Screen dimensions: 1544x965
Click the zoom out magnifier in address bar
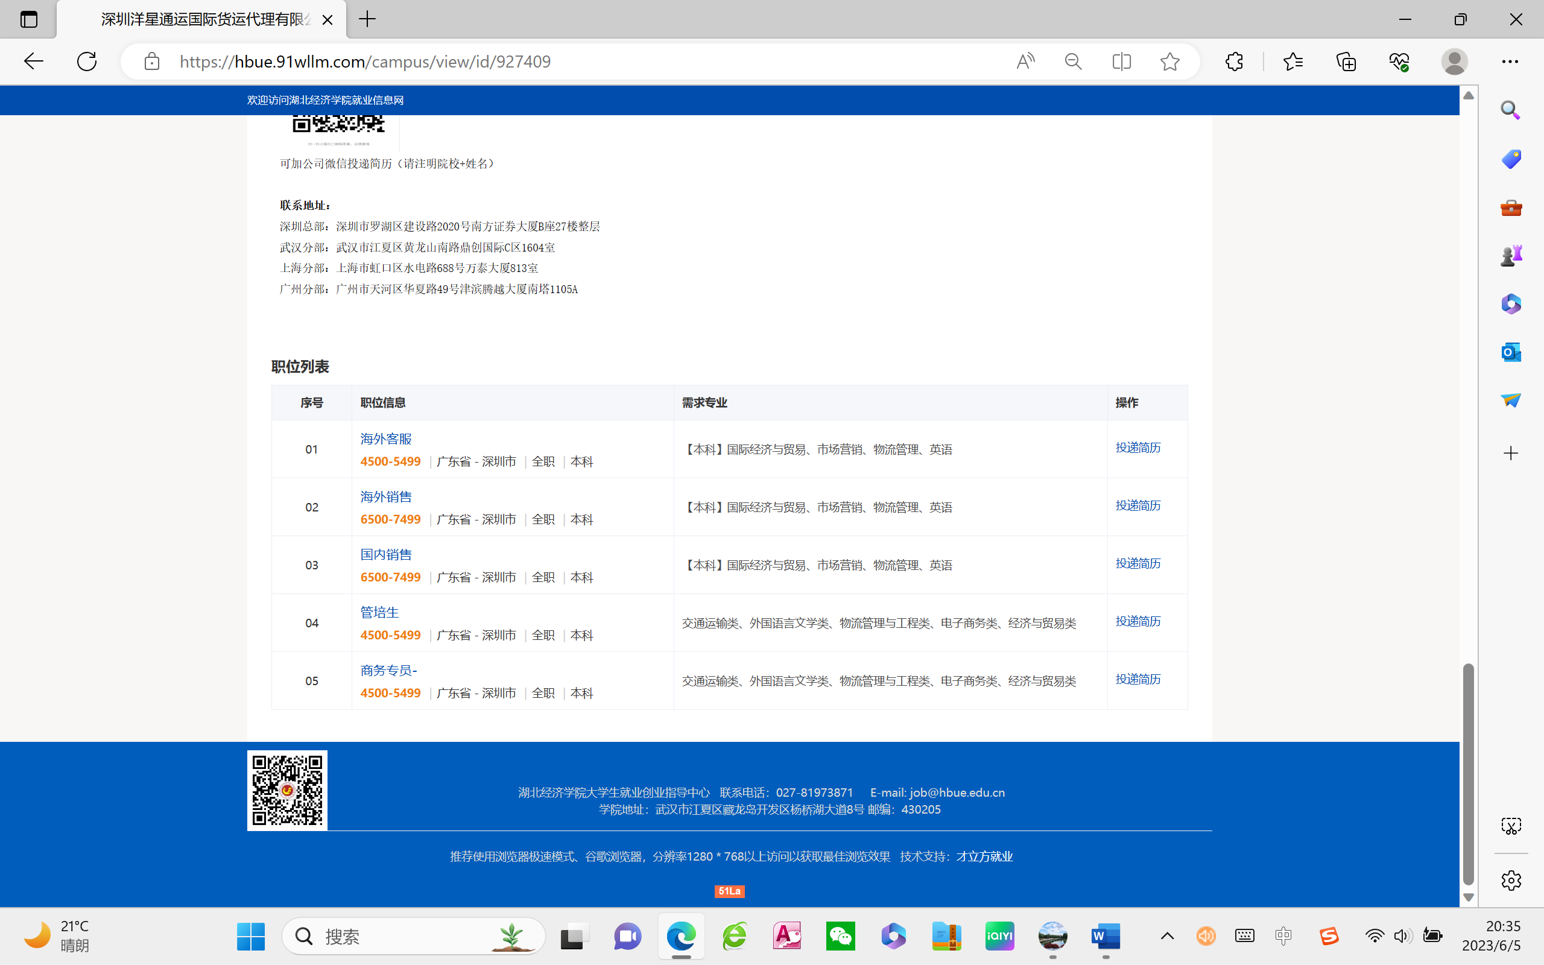[x=1073, y=62]
